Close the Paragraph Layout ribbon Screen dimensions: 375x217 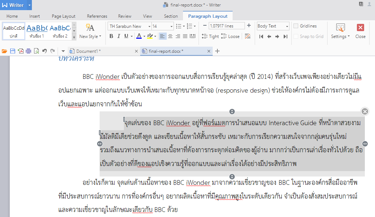[361, 31]
